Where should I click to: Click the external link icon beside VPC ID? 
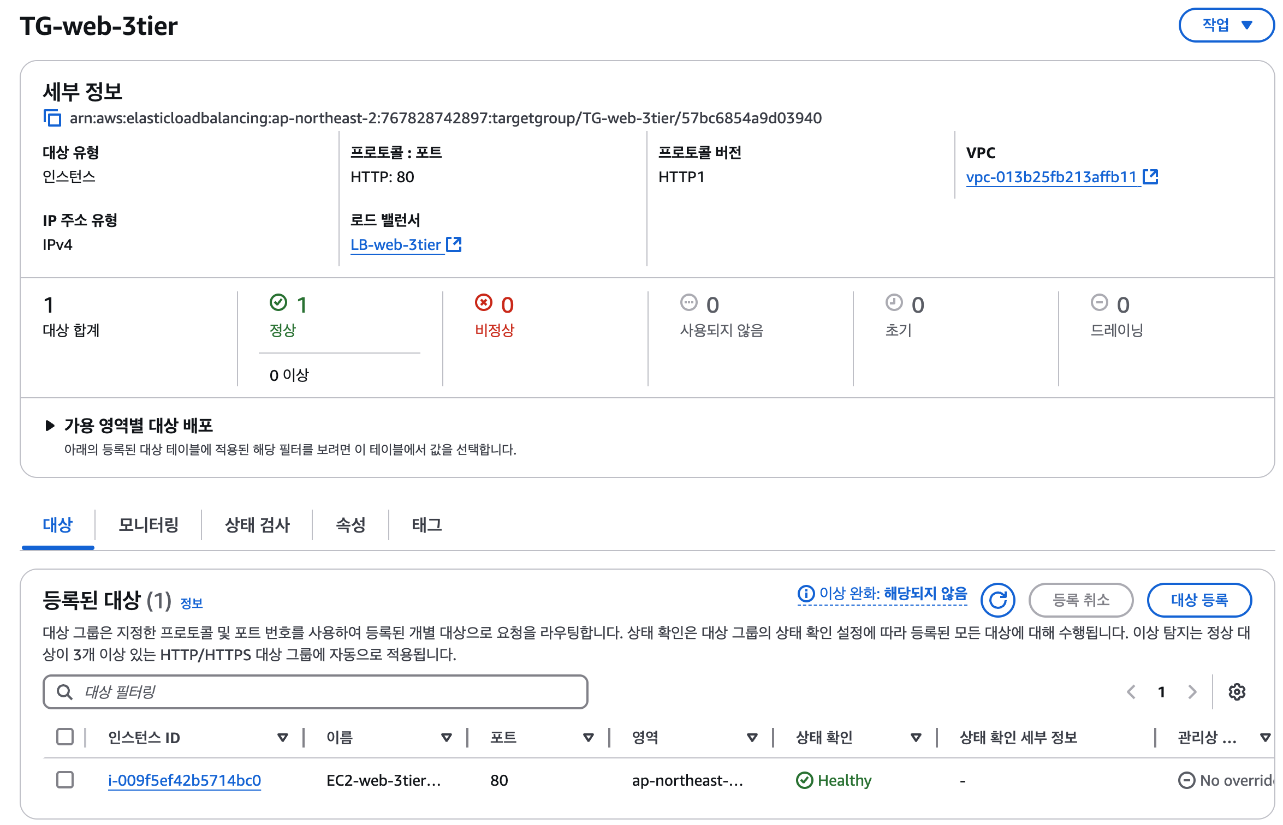pyautogui.click(x=1150, y=177)
